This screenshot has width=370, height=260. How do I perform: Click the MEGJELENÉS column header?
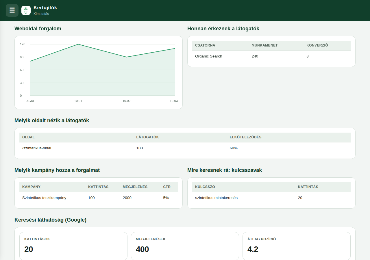[x=135, y=187]
